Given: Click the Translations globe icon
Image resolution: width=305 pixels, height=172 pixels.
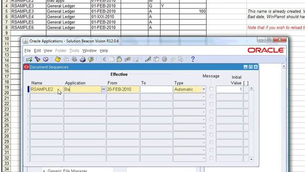Looking at the screenshot, I should (164, 59).
